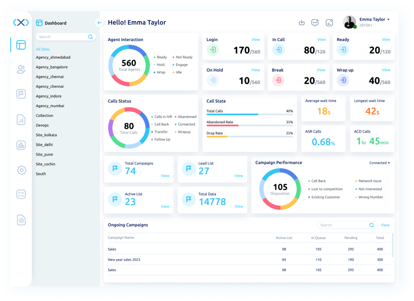The image size is (414, 301).
Task: Open View link for Total Campaigns
Action: pos(165,176)
